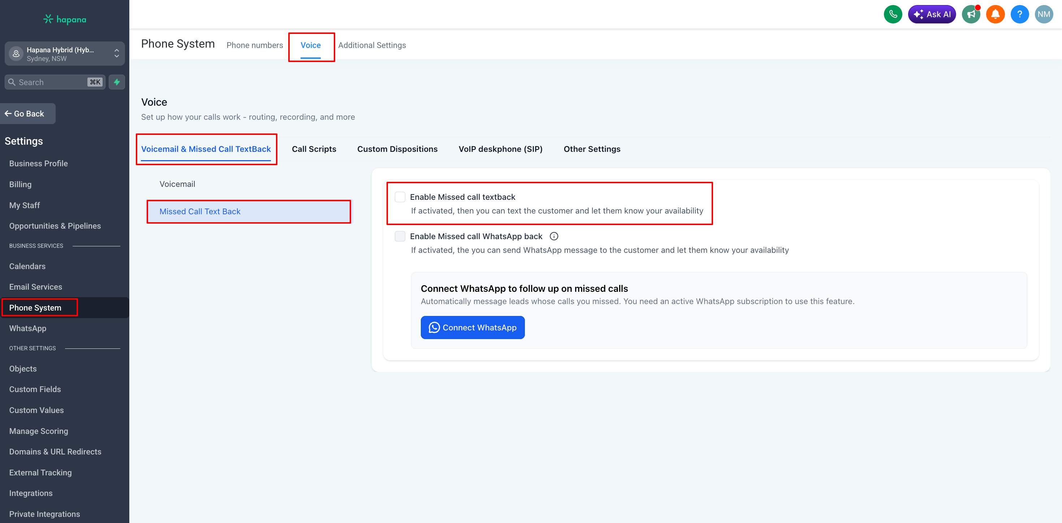Open the orange notifications bell

tap(995, 14)
